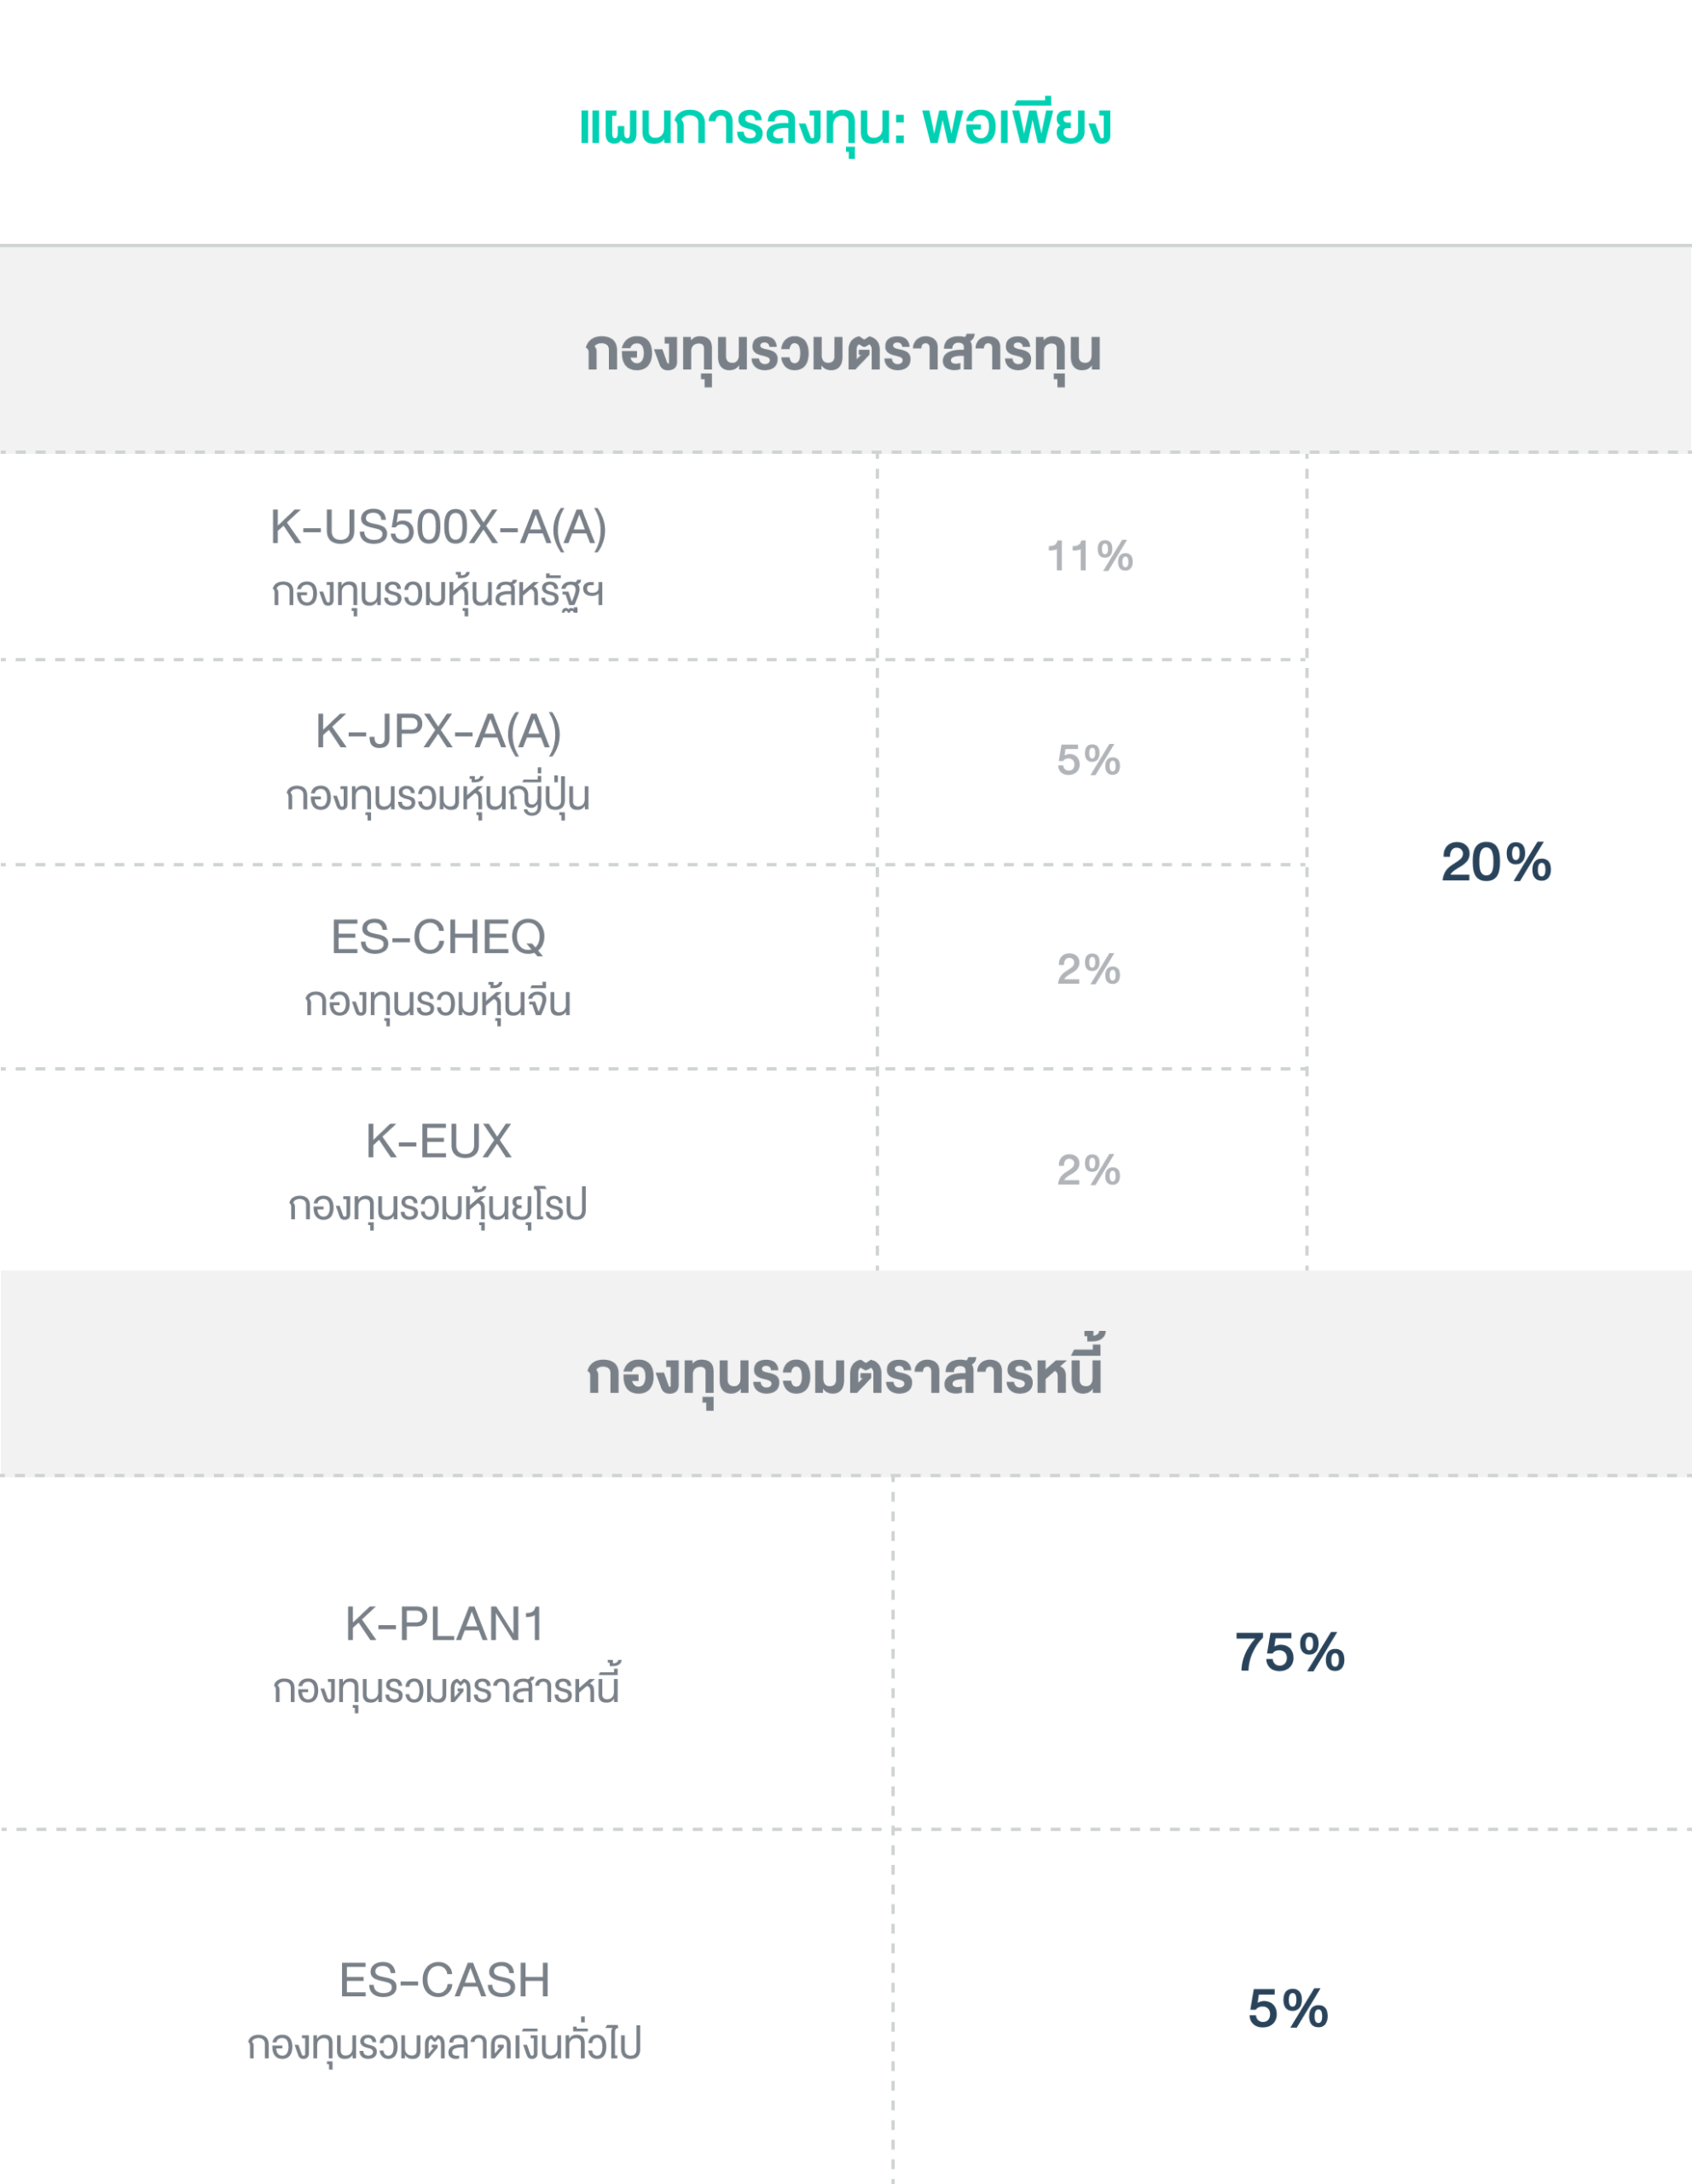Select the 2% value beside K-EUX
1692x2184 pixels.
click(1088, 1171)
